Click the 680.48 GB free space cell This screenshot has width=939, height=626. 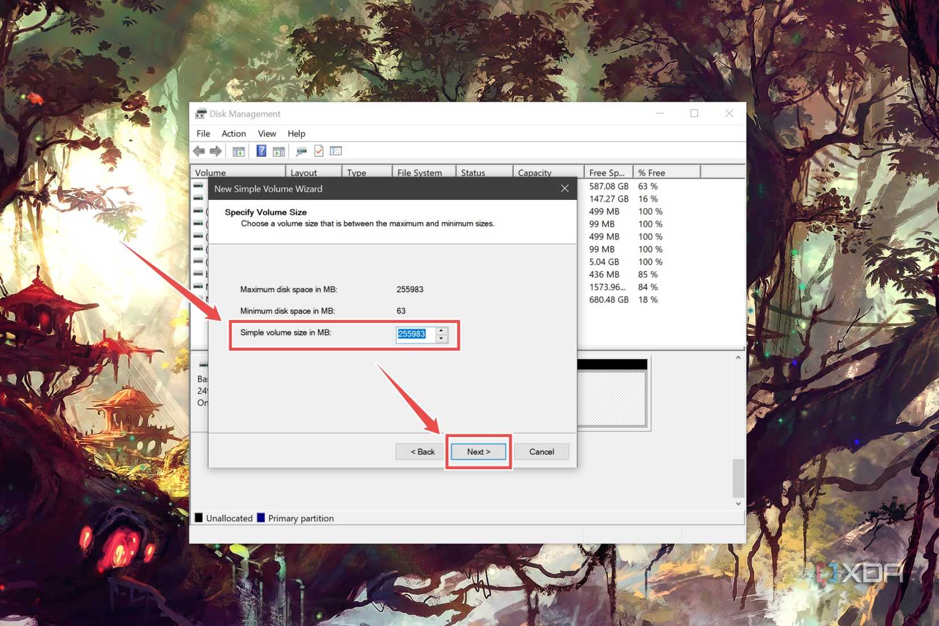pos(609,299)
